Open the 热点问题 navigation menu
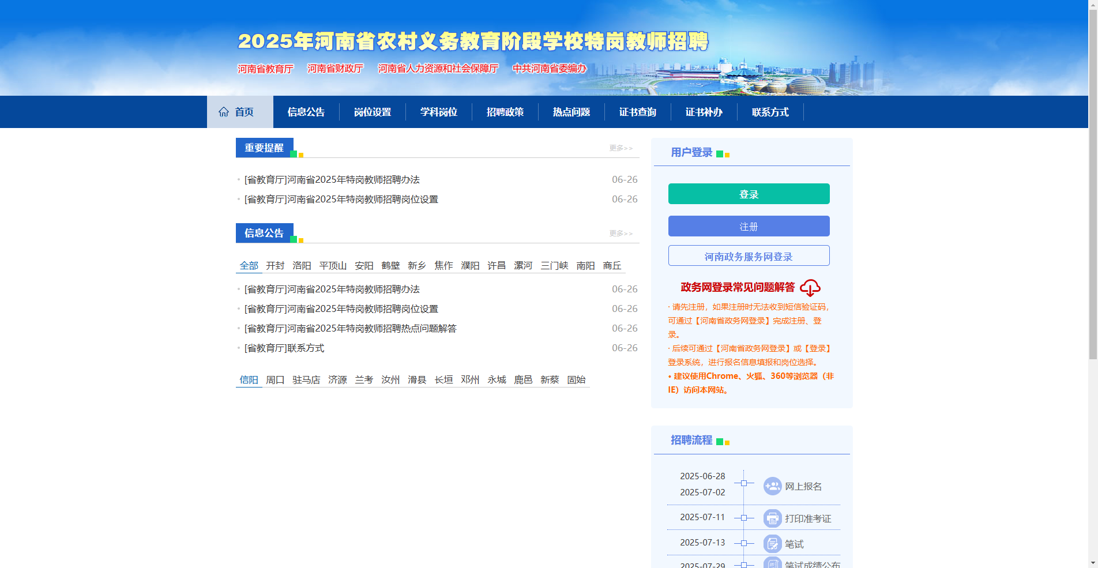Viewport: 1098px width, 568px height. pos(570,112)
